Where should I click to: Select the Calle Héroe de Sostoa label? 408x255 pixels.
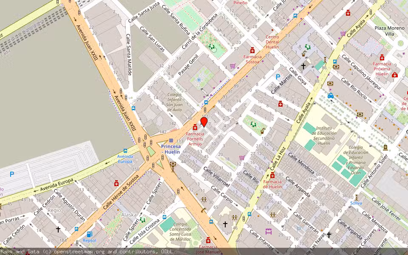(x=121, y=192)
